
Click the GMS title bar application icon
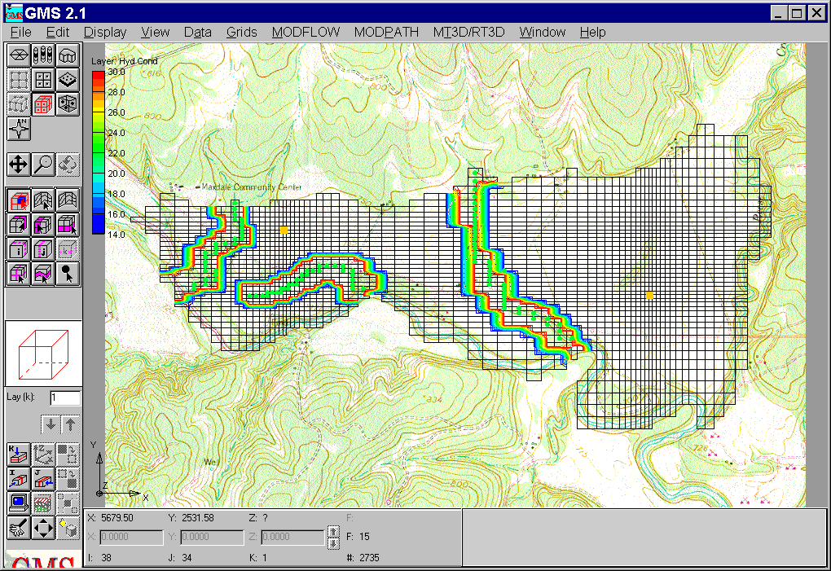click(14, 12)
